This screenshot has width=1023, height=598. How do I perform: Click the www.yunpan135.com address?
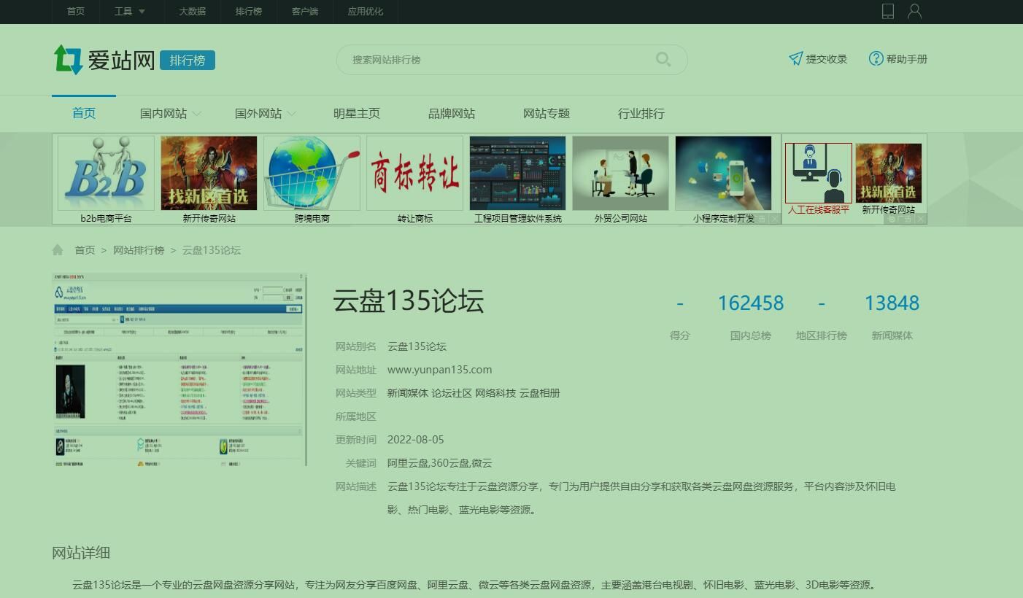[x=439, y=370]
